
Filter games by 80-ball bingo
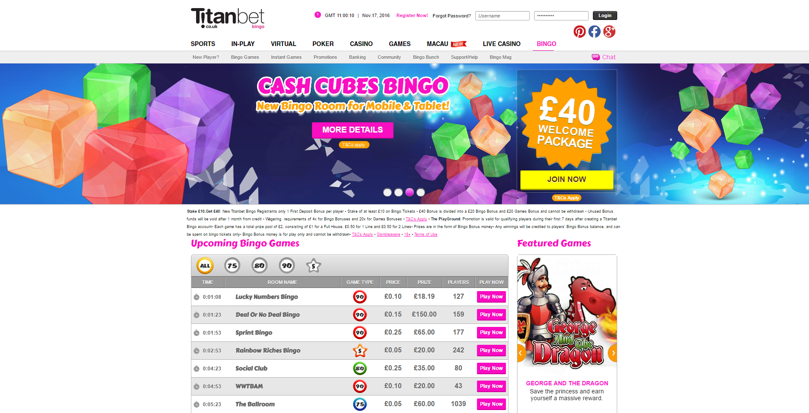(x=260, y=266)
